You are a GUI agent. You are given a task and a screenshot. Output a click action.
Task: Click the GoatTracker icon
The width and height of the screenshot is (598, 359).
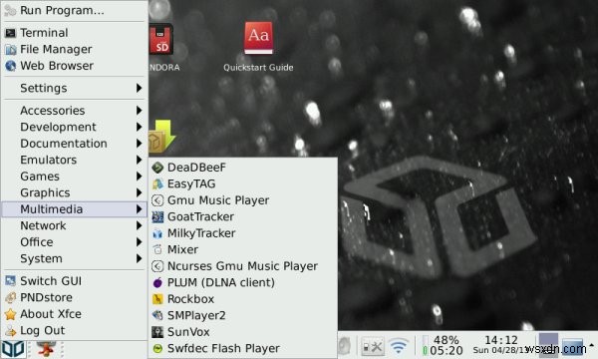(157, 216)
